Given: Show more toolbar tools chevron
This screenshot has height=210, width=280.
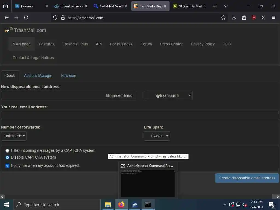Looking at the screenshot, I should [x=263, y=17].
